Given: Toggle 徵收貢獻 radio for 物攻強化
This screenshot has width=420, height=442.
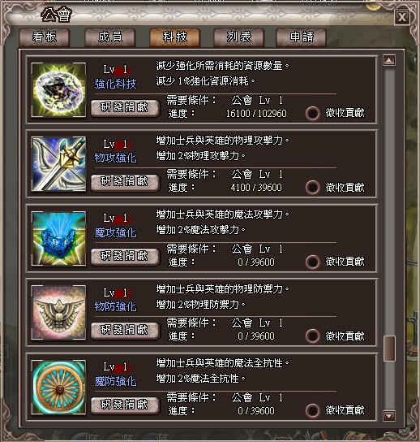Looking at the screenshot, I should (x=312, y=188).
